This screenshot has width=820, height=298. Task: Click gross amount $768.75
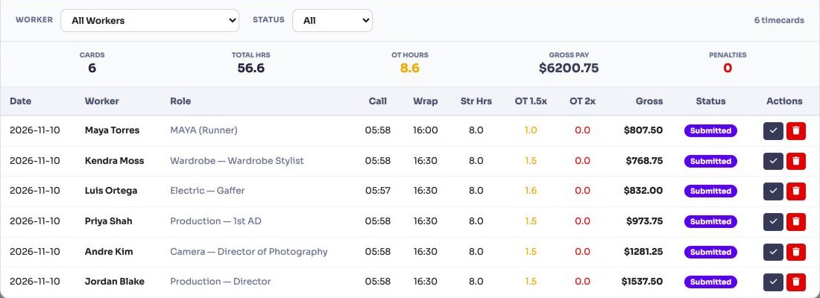tap(644, 160)
